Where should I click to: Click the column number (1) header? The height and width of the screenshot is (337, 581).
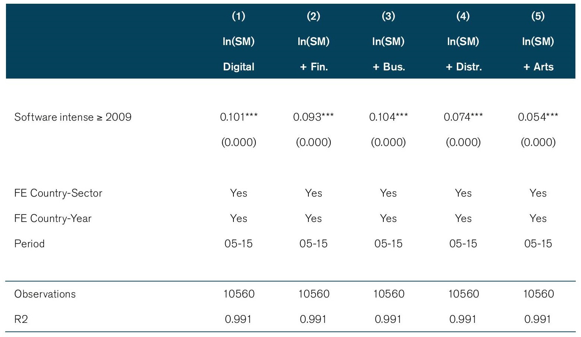click(x=239, y=16)
